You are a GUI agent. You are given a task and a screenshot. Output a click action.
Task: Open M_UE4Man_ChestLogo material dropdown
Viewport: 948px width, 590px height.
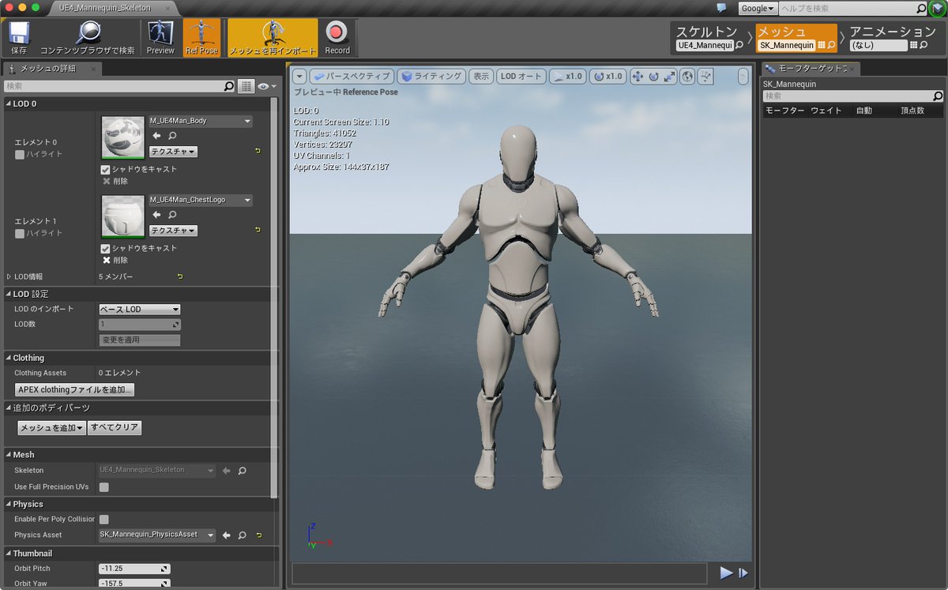[x=200, y=200]
